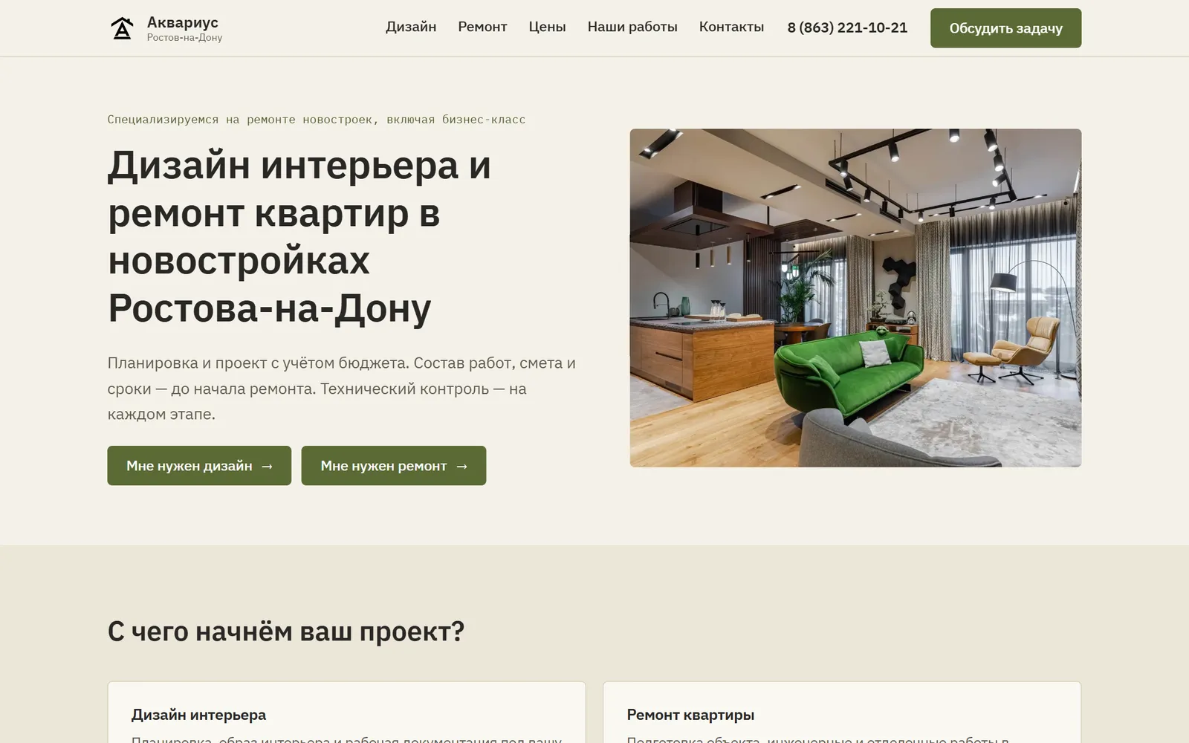The image size is (1189, 743).
Task: Click the Аквариус logo icon
Action: [122, 28]
